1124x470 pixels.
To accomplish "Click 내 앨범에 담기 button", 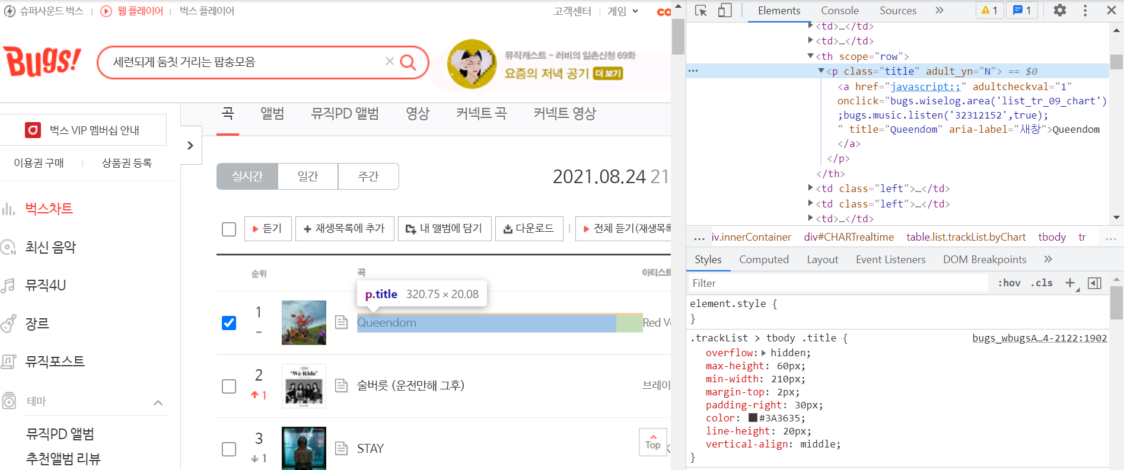I will 444,228.
